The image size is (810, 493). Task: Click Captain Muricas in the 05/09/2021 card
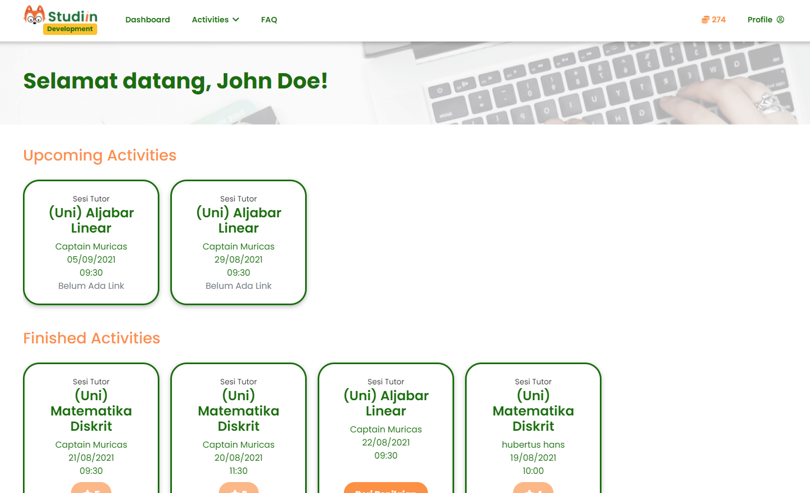click(x=91, y=246)
